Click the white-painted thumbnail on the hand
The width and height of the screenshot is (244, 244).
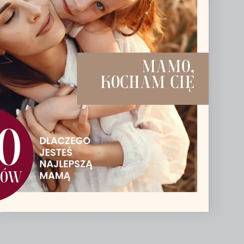84,107
